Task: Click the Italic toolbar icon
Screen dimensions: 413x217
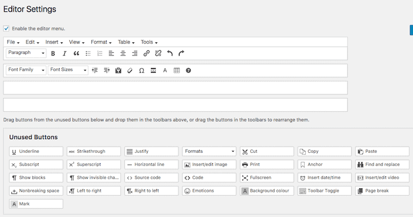Action: coord(64,53)
